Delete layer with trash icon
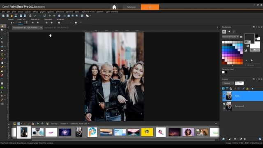The image size is (263, 148). [x=245, y=139]
